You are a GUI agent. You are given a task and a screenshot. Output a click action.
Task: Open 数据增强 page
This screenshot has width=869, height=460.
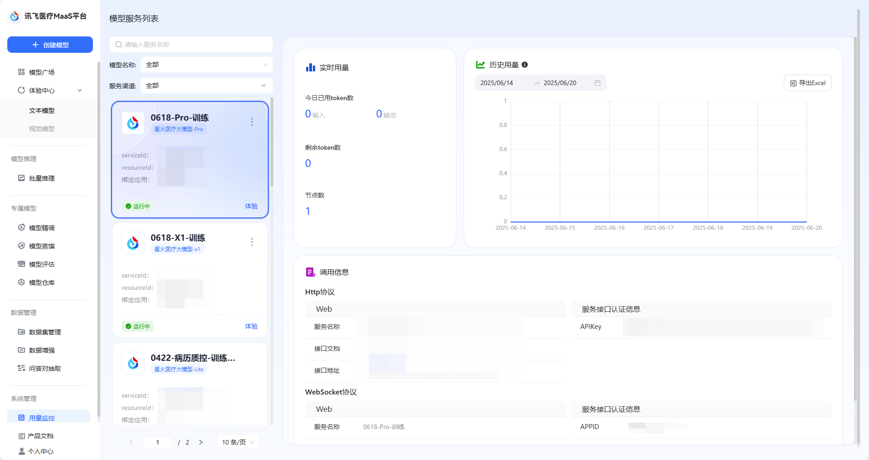pos(41,350)
